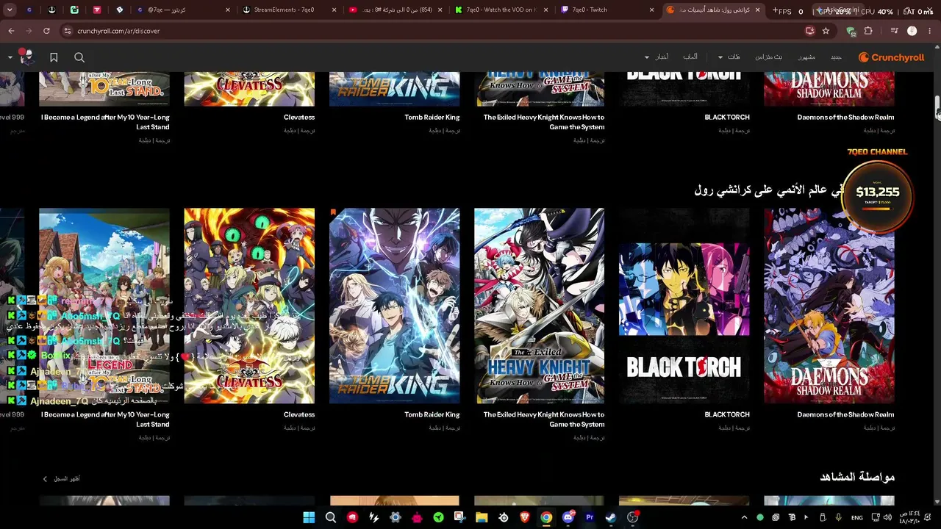Click the upper Daemons of the Shadow Realm title
Viewport: 941px width, 529px height.
click(x=846, y=118)
